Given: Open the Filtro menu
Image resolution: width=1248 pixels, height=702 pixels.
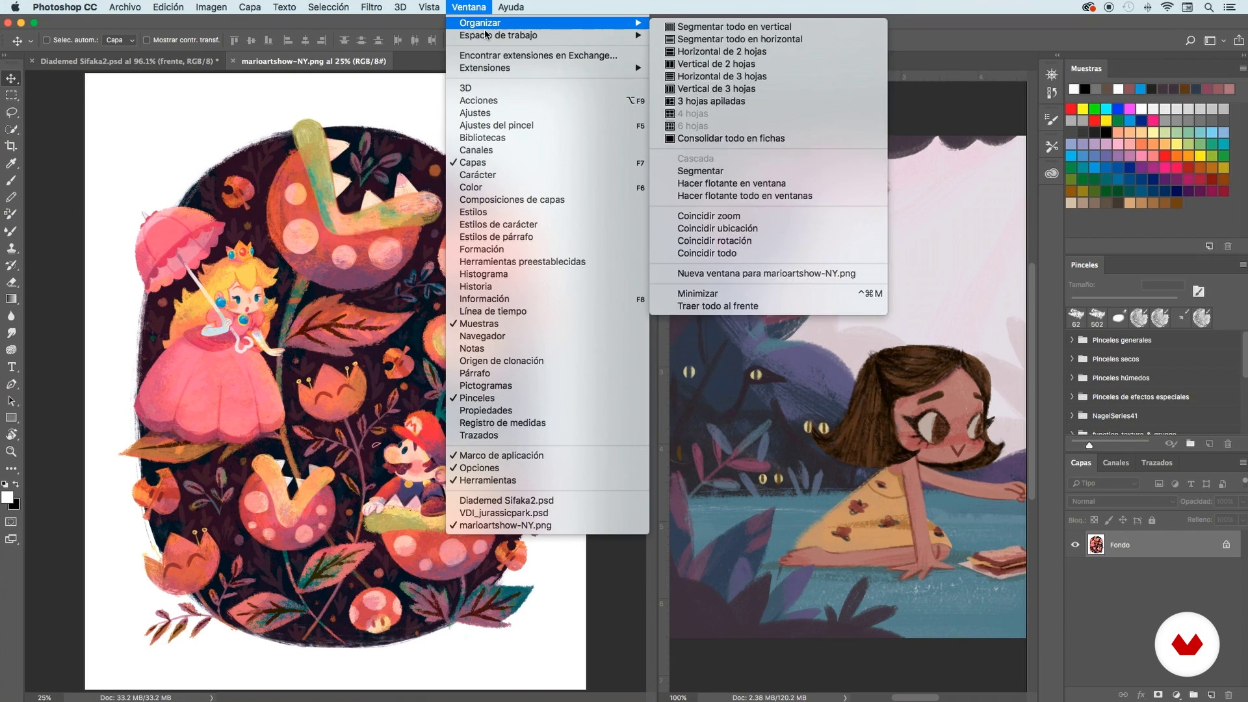Looking at the screenshot, I should (x=371, y=7).
